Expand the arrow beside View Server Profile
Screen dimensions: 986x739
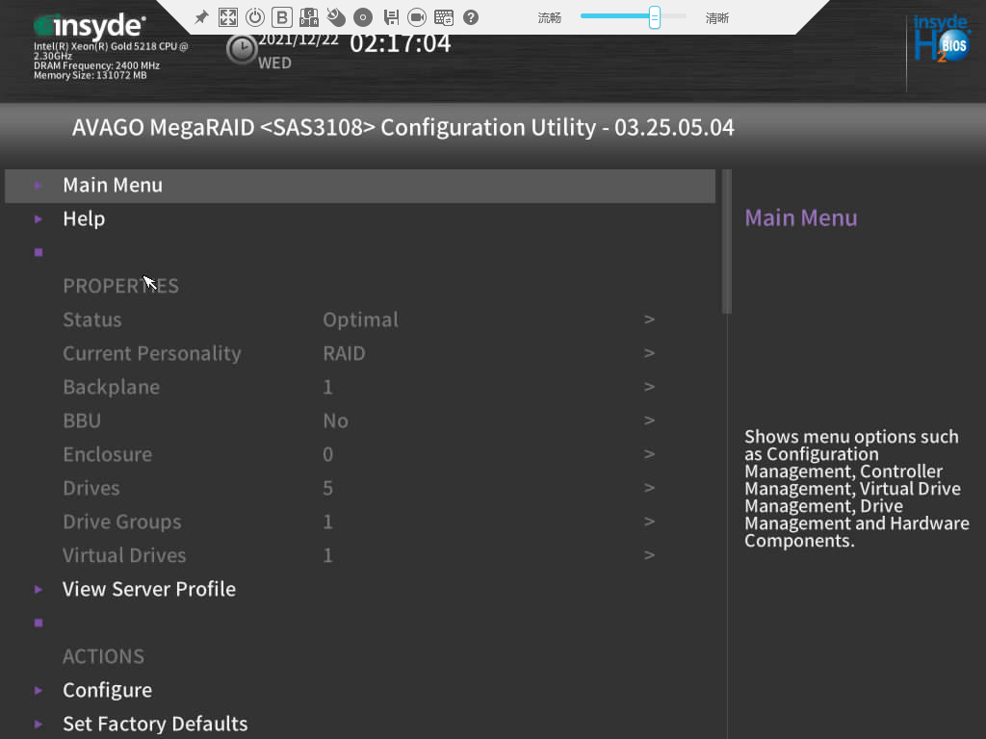pyautogui.click(x=39, y=590)
